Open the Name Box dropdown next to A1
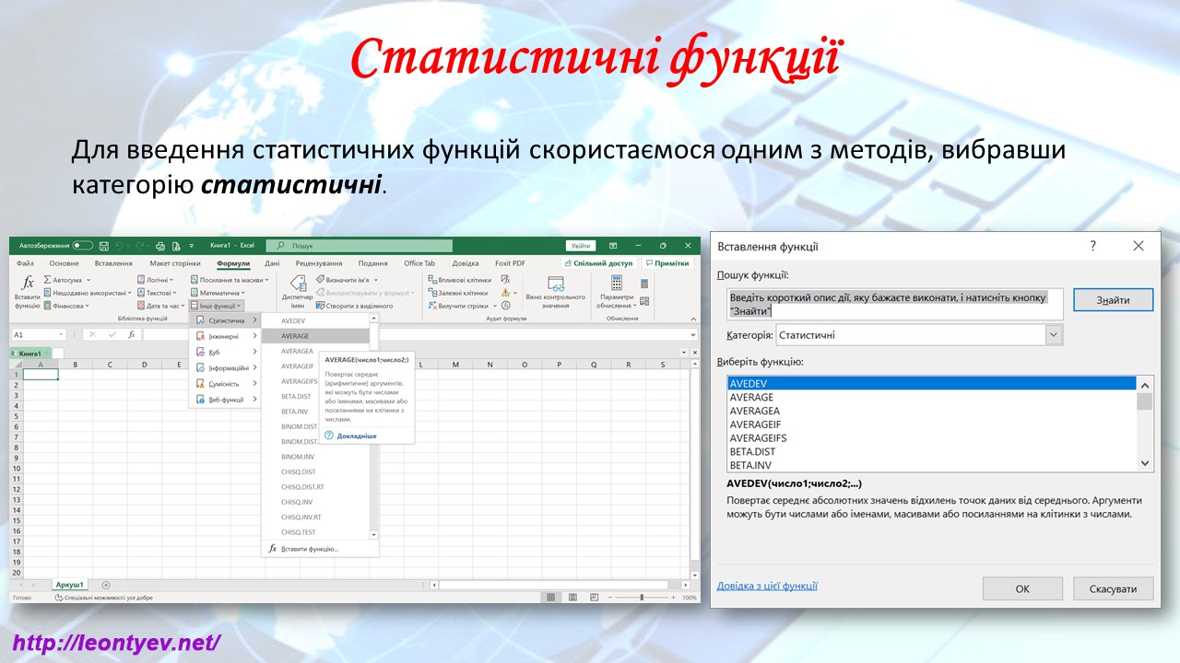Viewport: 1180px width, 663px height. click(62, 335)
